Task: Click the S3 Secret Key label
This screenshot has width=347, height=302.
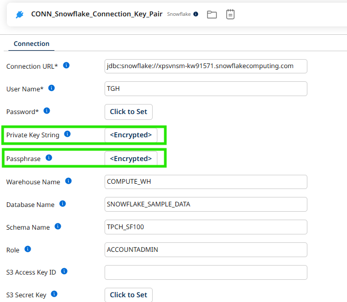Action: [26, 295]
